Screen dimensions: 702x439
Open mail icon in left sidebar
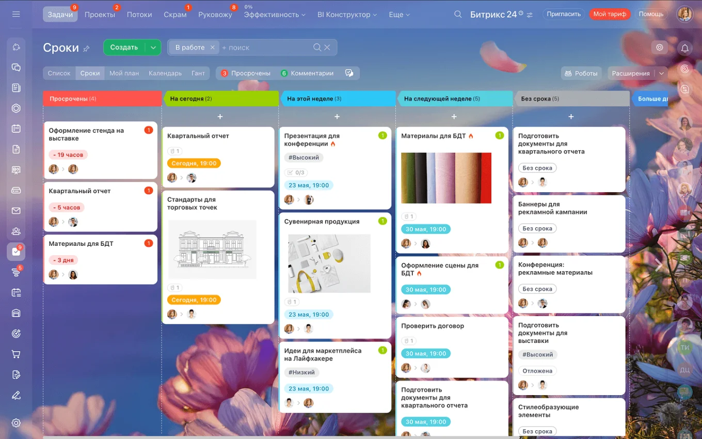pos(16,211)
